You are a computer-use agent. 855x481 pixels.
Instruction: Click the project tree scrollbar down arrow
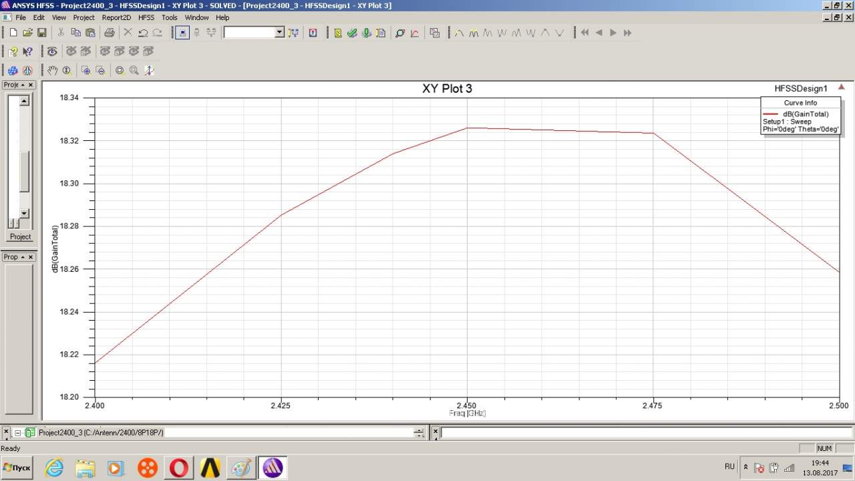click(x=24, y=213)
